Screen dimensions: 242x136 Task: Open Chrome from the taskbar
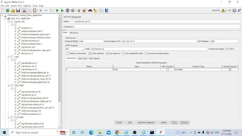(117, 133)
